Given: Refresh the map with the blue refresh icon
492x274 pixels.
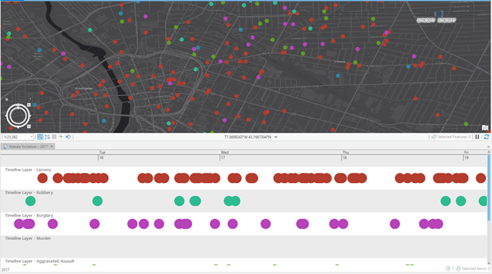Looking at the screenshot, I should pos(487,137).
